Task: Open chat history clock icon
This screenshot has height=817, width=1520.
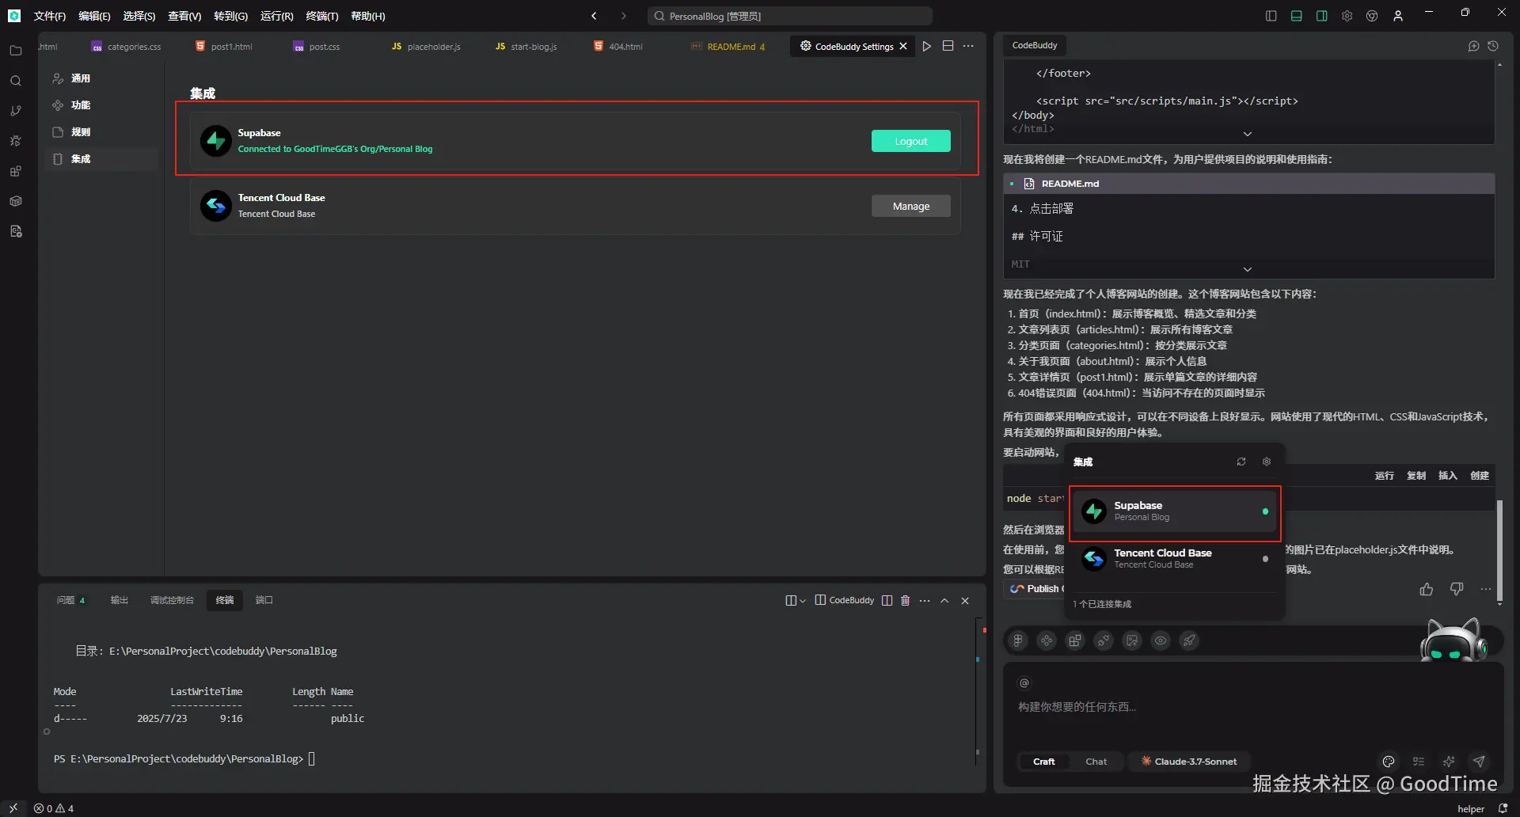Action: coord(1493,46)
